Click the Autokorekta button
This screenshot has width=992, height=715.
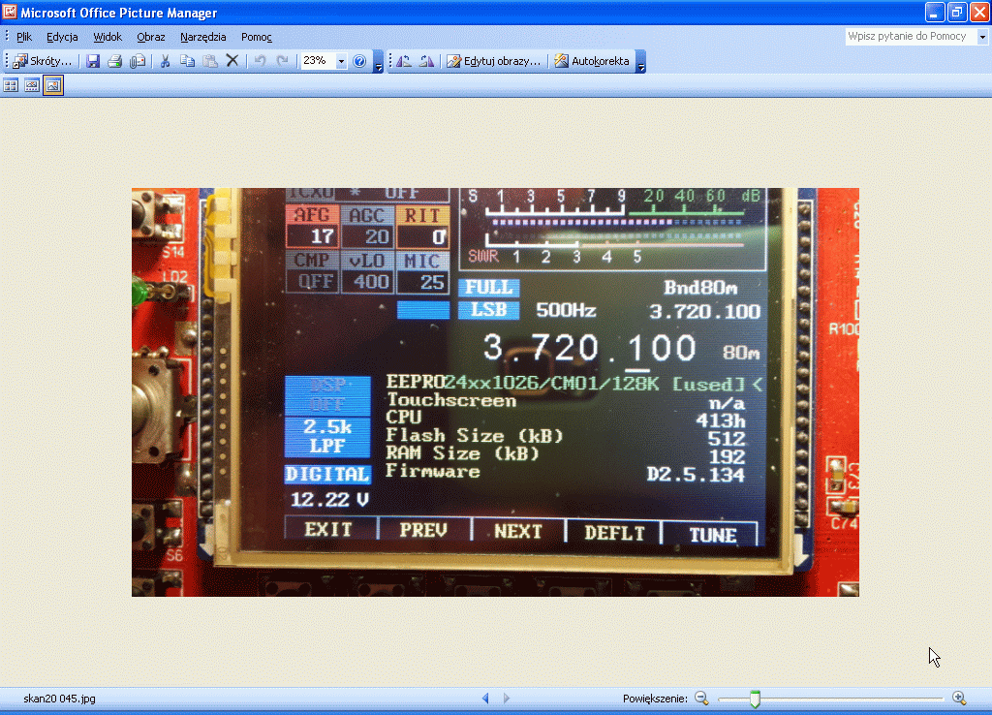point(592,61)
